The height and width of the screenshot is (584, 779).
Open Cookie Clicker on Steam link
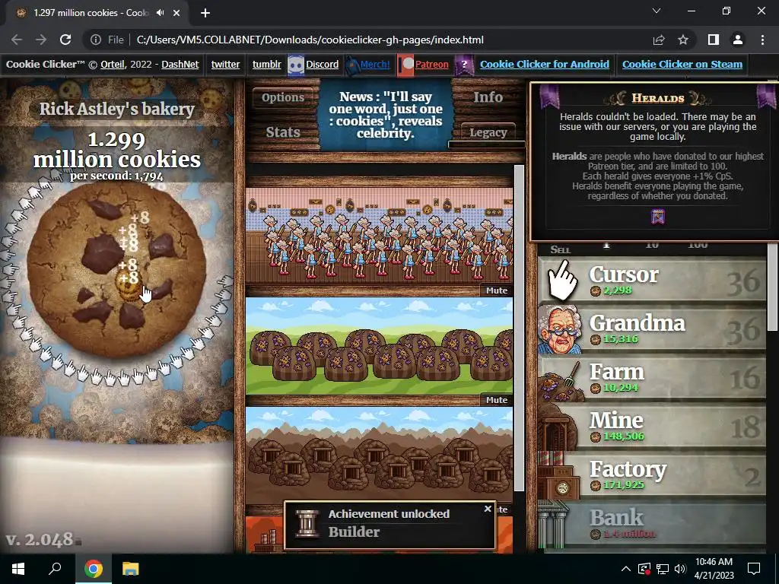(682, 65)
